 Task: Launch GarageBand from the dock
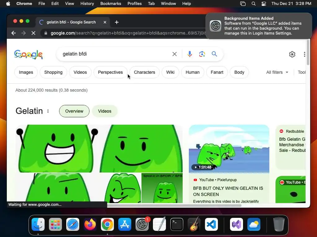click(x=194, y=224)
